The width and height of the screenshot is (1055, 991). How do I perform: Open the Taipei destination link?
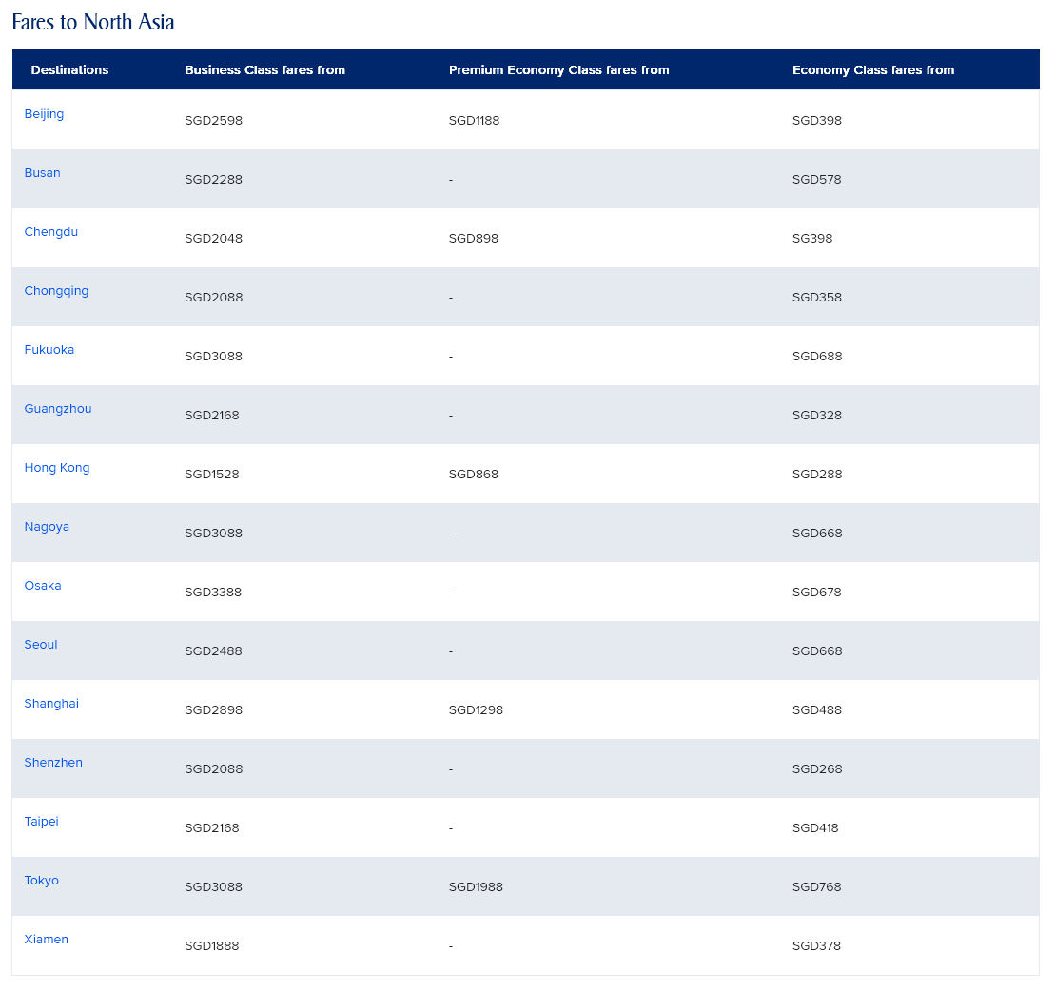tap(42, 822)
